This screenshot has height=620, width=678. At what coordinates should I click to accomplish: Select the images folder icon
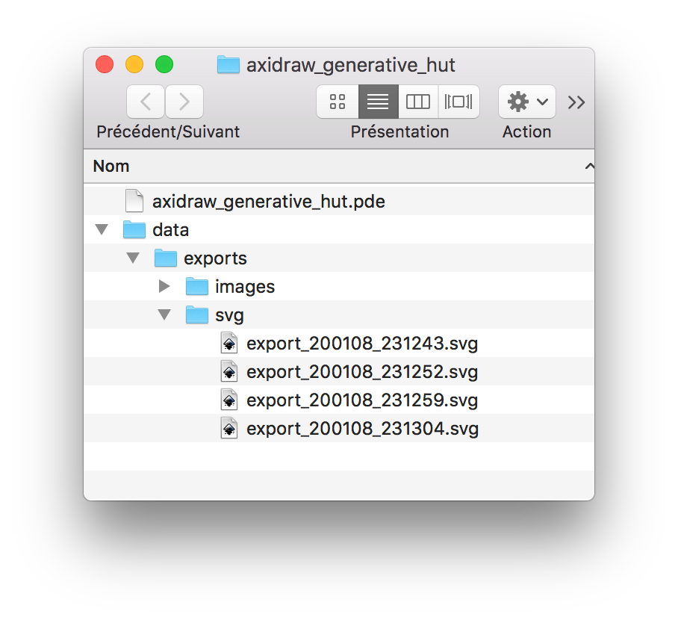(x=197, y=286)
